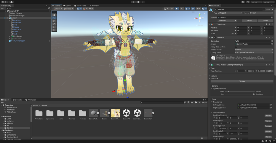Click the prefab Open button
The width and height of the screenshot is (276, 143).
click(266, 21)
